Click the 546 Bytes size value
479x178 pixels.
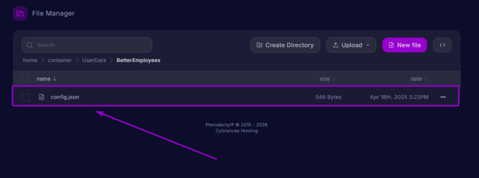pyautogui.click(x=328, y=97)
